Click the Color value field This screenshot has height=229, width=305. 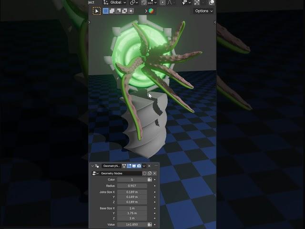[132, 179]
